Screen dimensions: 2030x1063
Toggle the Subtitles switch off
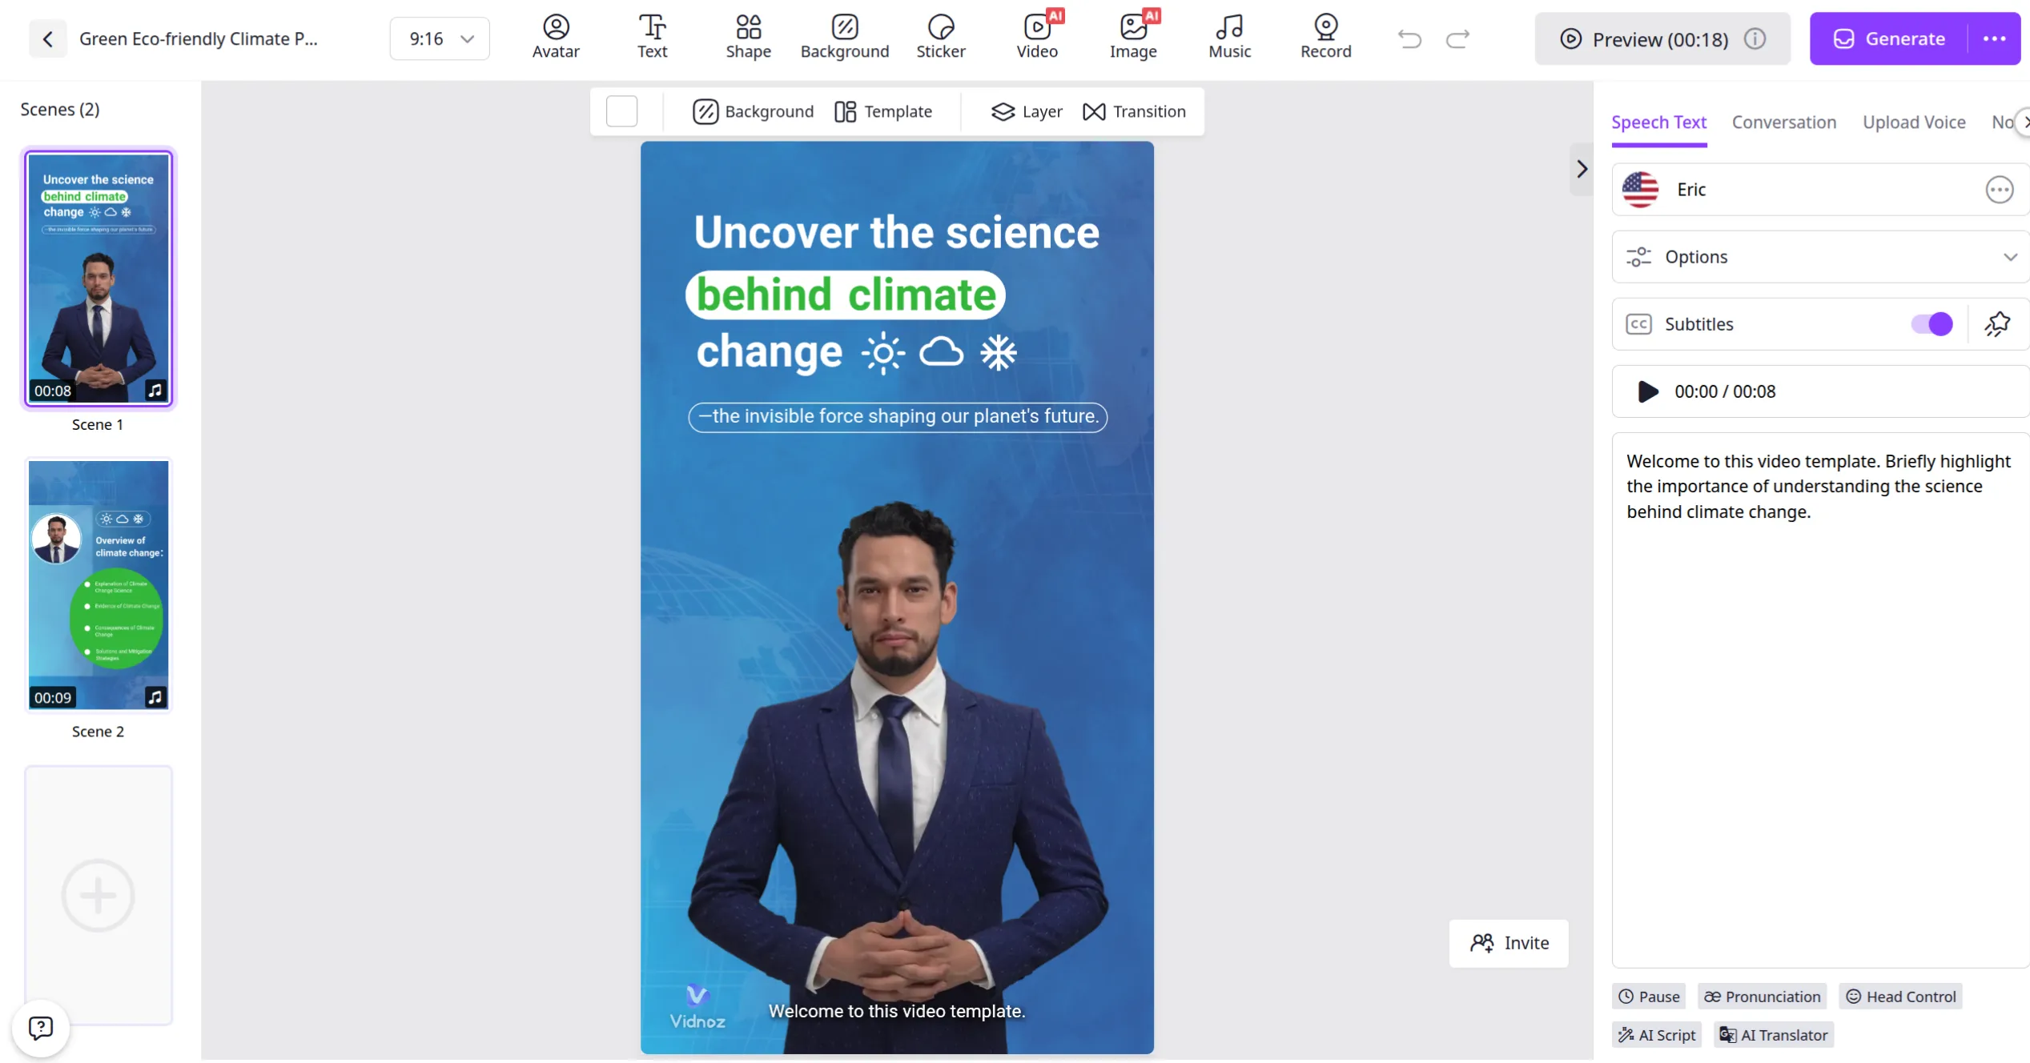click(x=1931, y=323)
